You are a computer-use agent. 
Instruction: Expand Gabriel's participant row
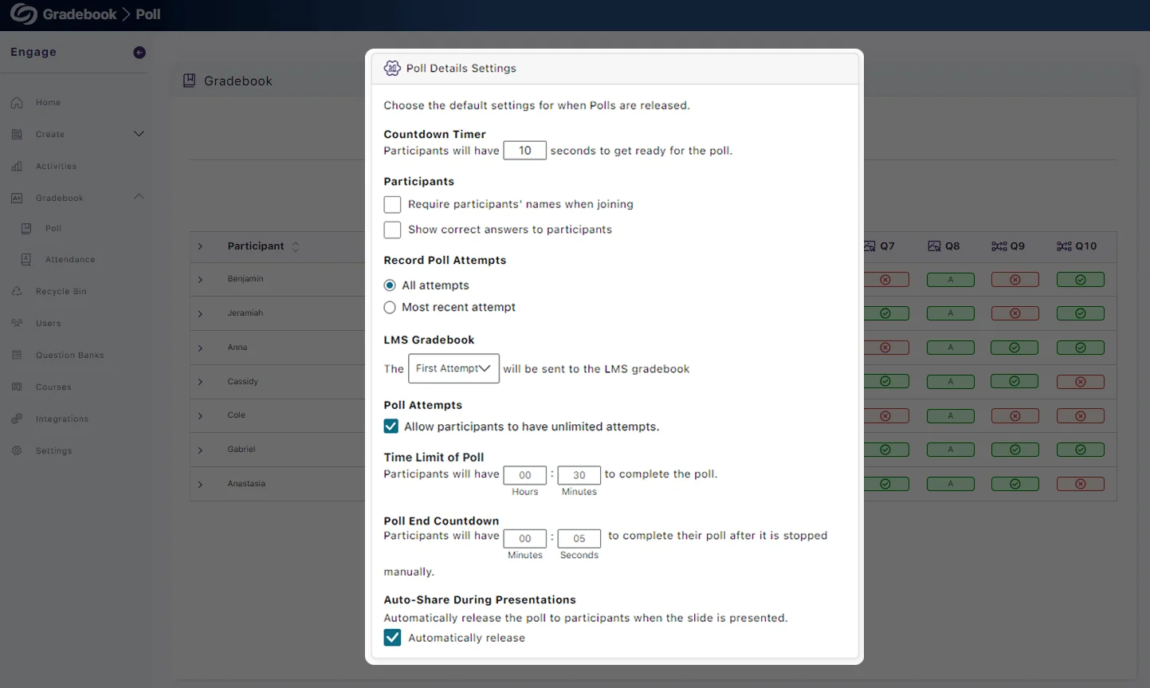coord(200,450)
